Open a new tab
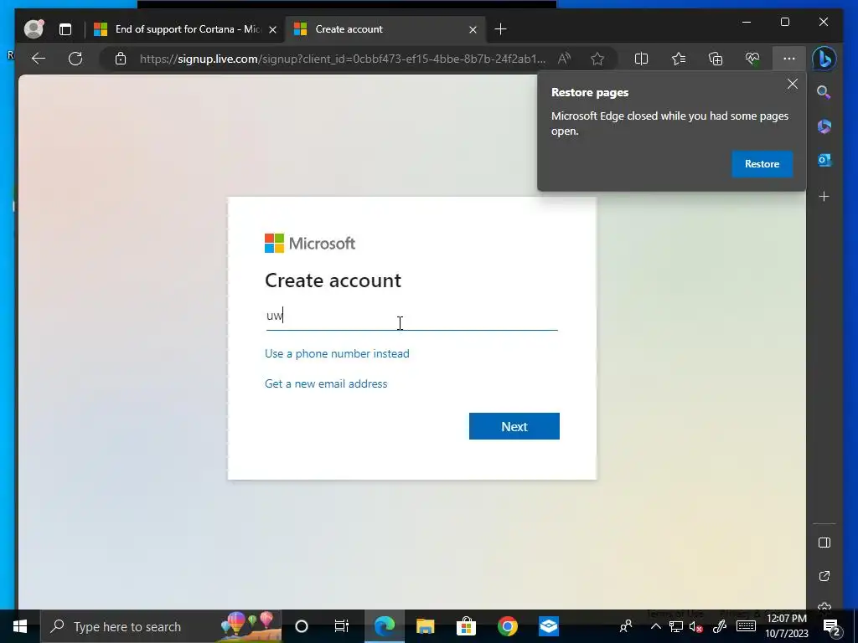The width and height of the screenshot is (858, 643). (500, 29)
